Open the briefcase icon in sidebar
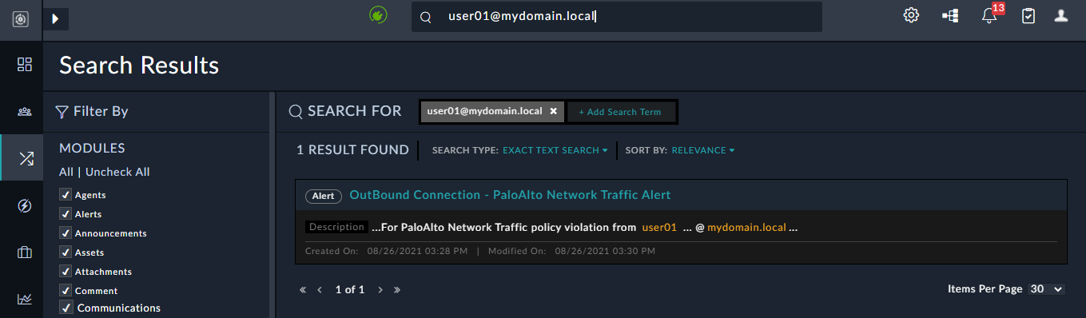 25,252
